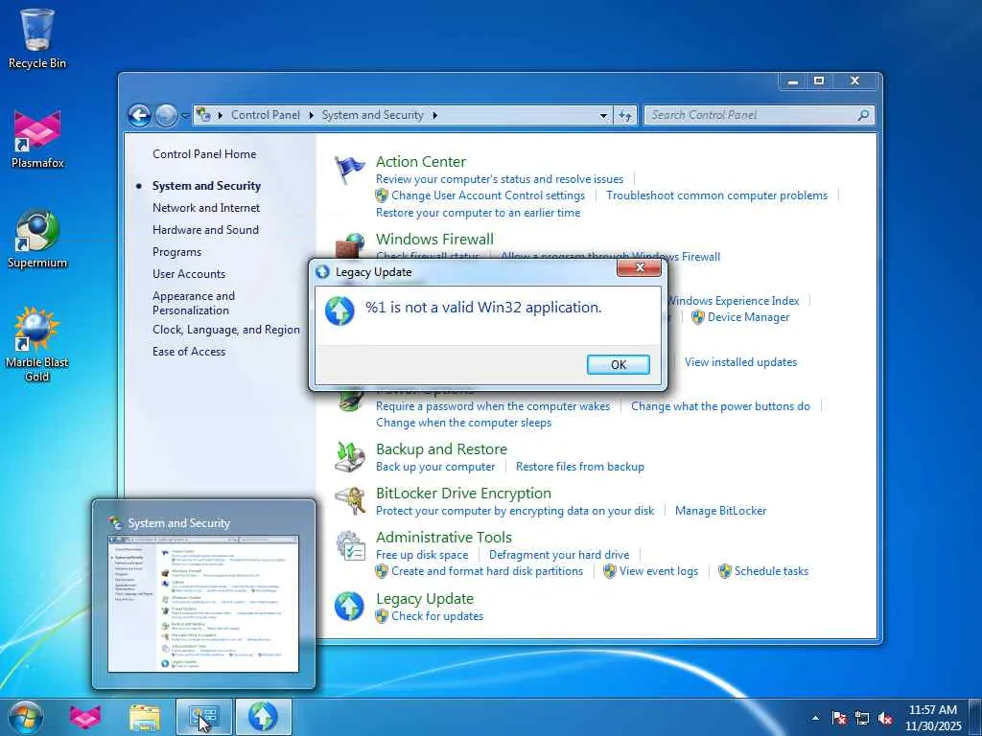Click the Control Panel taskbar button
Image resolution: width=982 pixels, height=736 pixels.
pos(203,717)
